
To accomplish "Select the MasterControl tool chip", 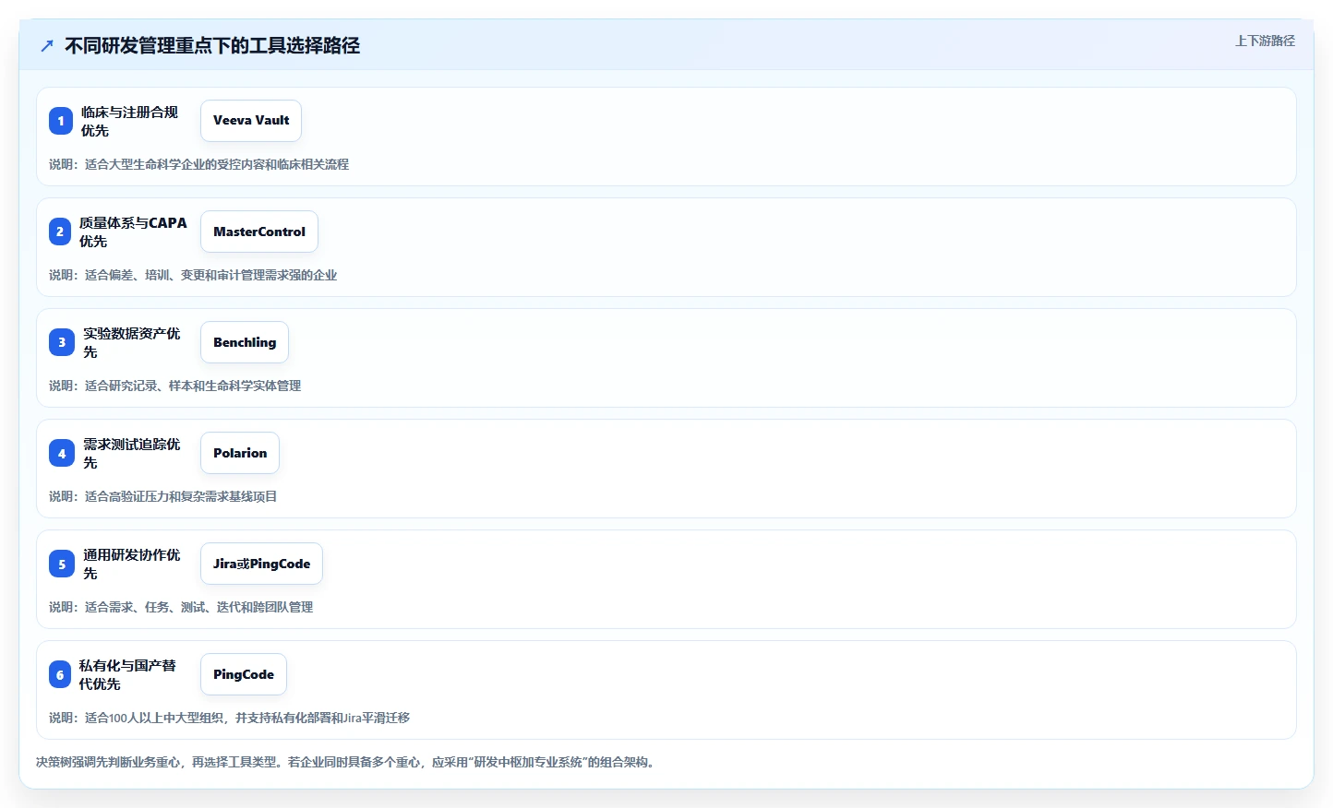I will 259,232.
